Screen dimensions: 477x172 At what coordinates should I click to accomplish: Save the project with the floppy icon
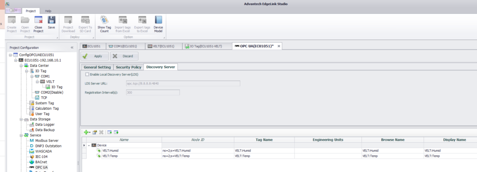point(51,20)
